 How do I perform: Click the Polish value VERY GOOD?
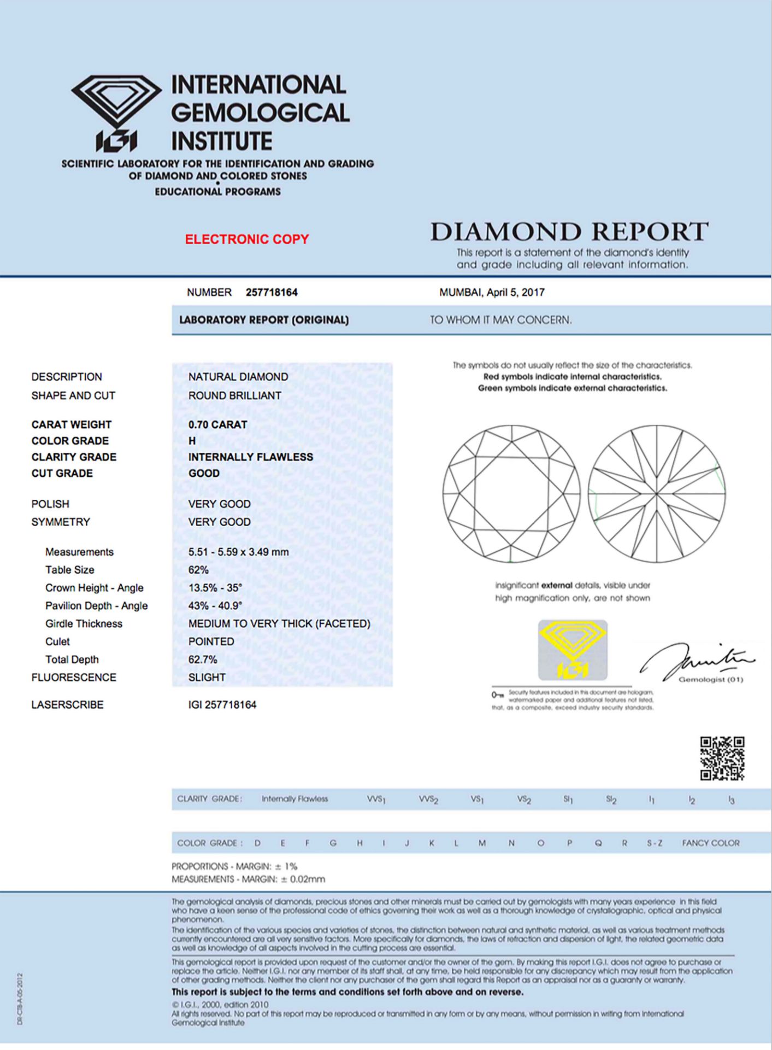click(220, 504)
